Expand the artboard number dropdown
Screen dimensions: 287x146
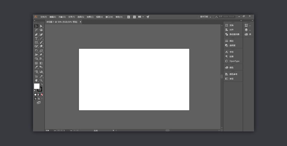click(x=71, y=130)
